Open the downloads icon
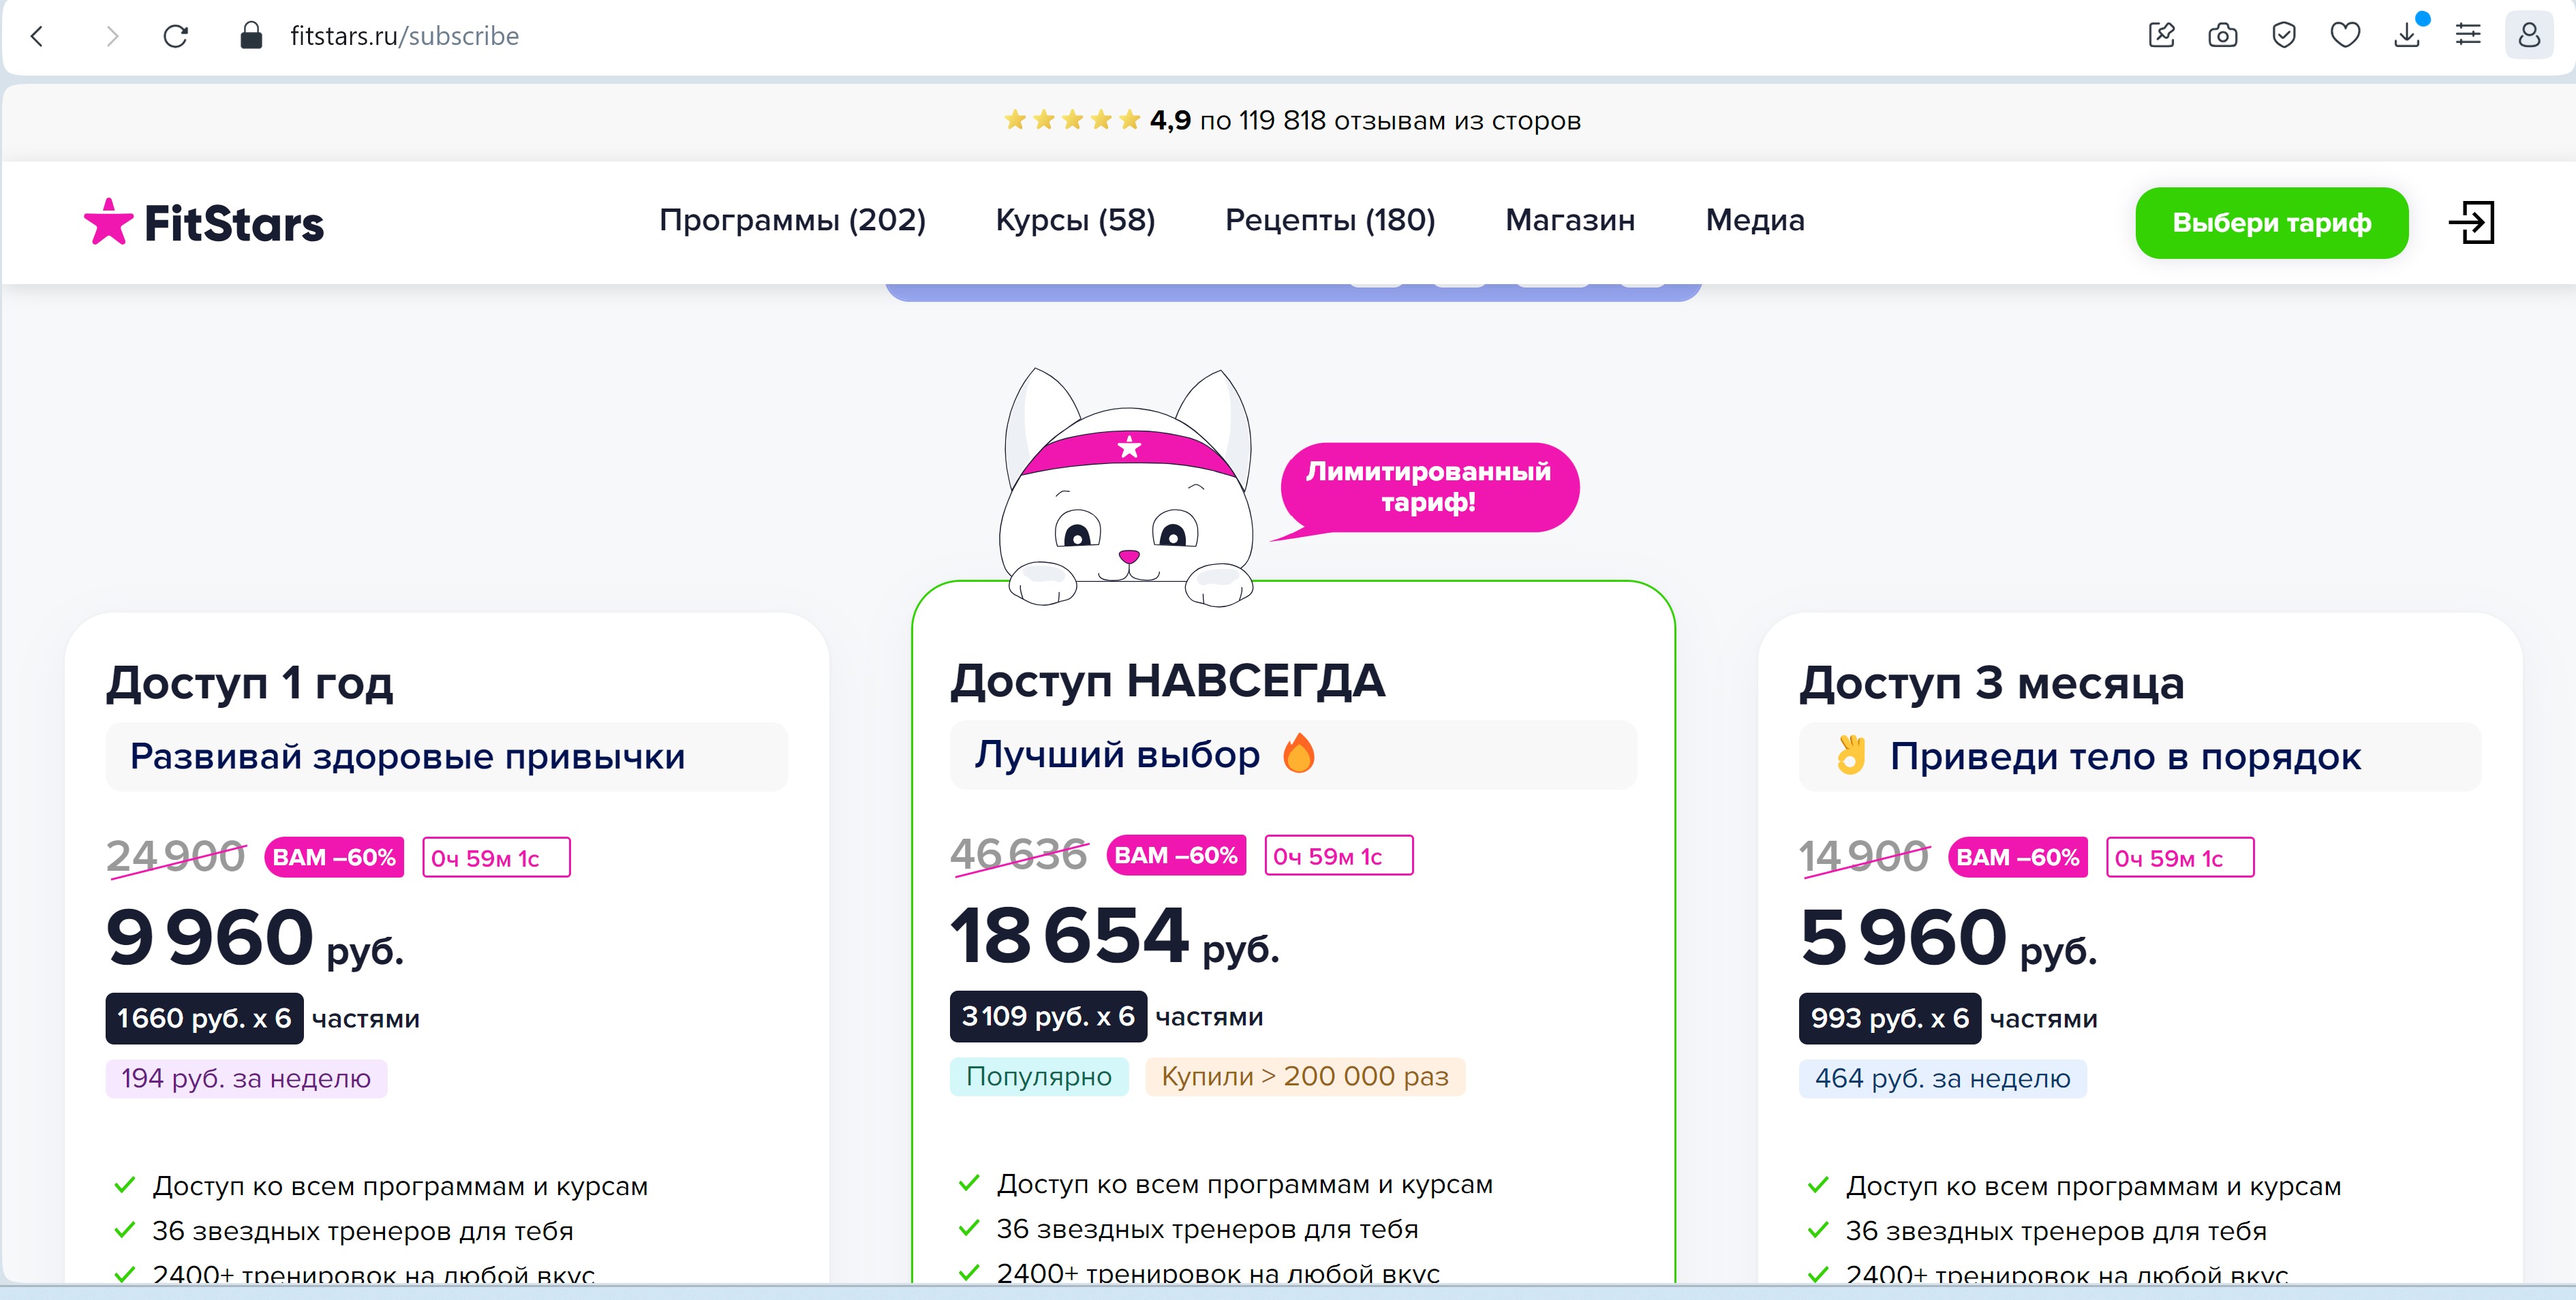Screen dimensions: 2576x1300 (2407, 37)
